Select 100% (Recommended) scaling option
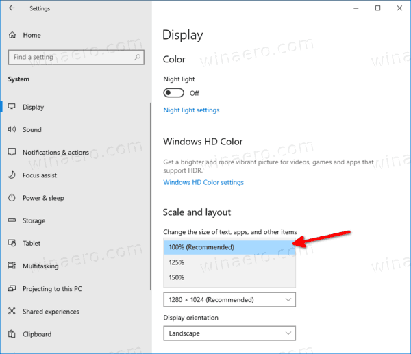 (229, 247)
